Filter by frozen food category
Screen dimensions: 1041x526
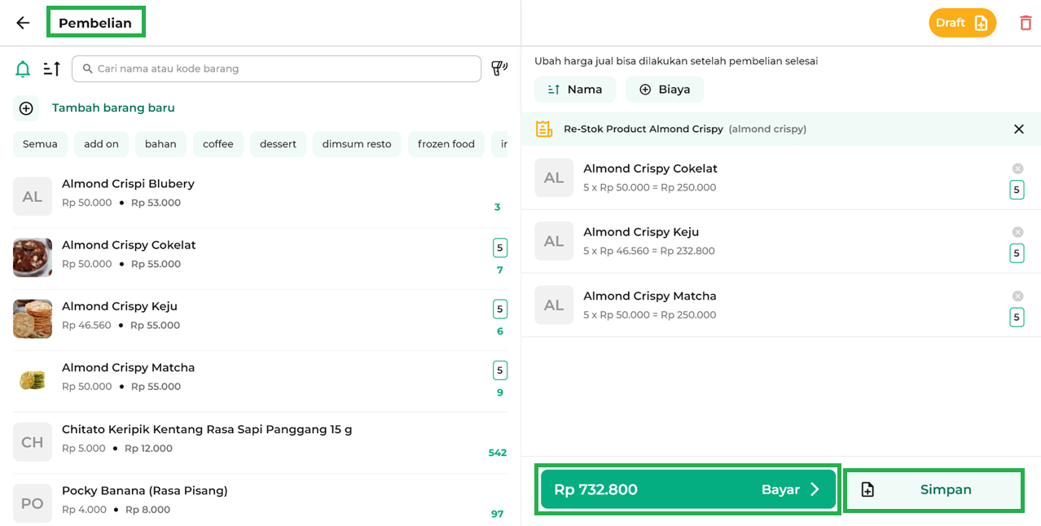[x=446, y=144]
